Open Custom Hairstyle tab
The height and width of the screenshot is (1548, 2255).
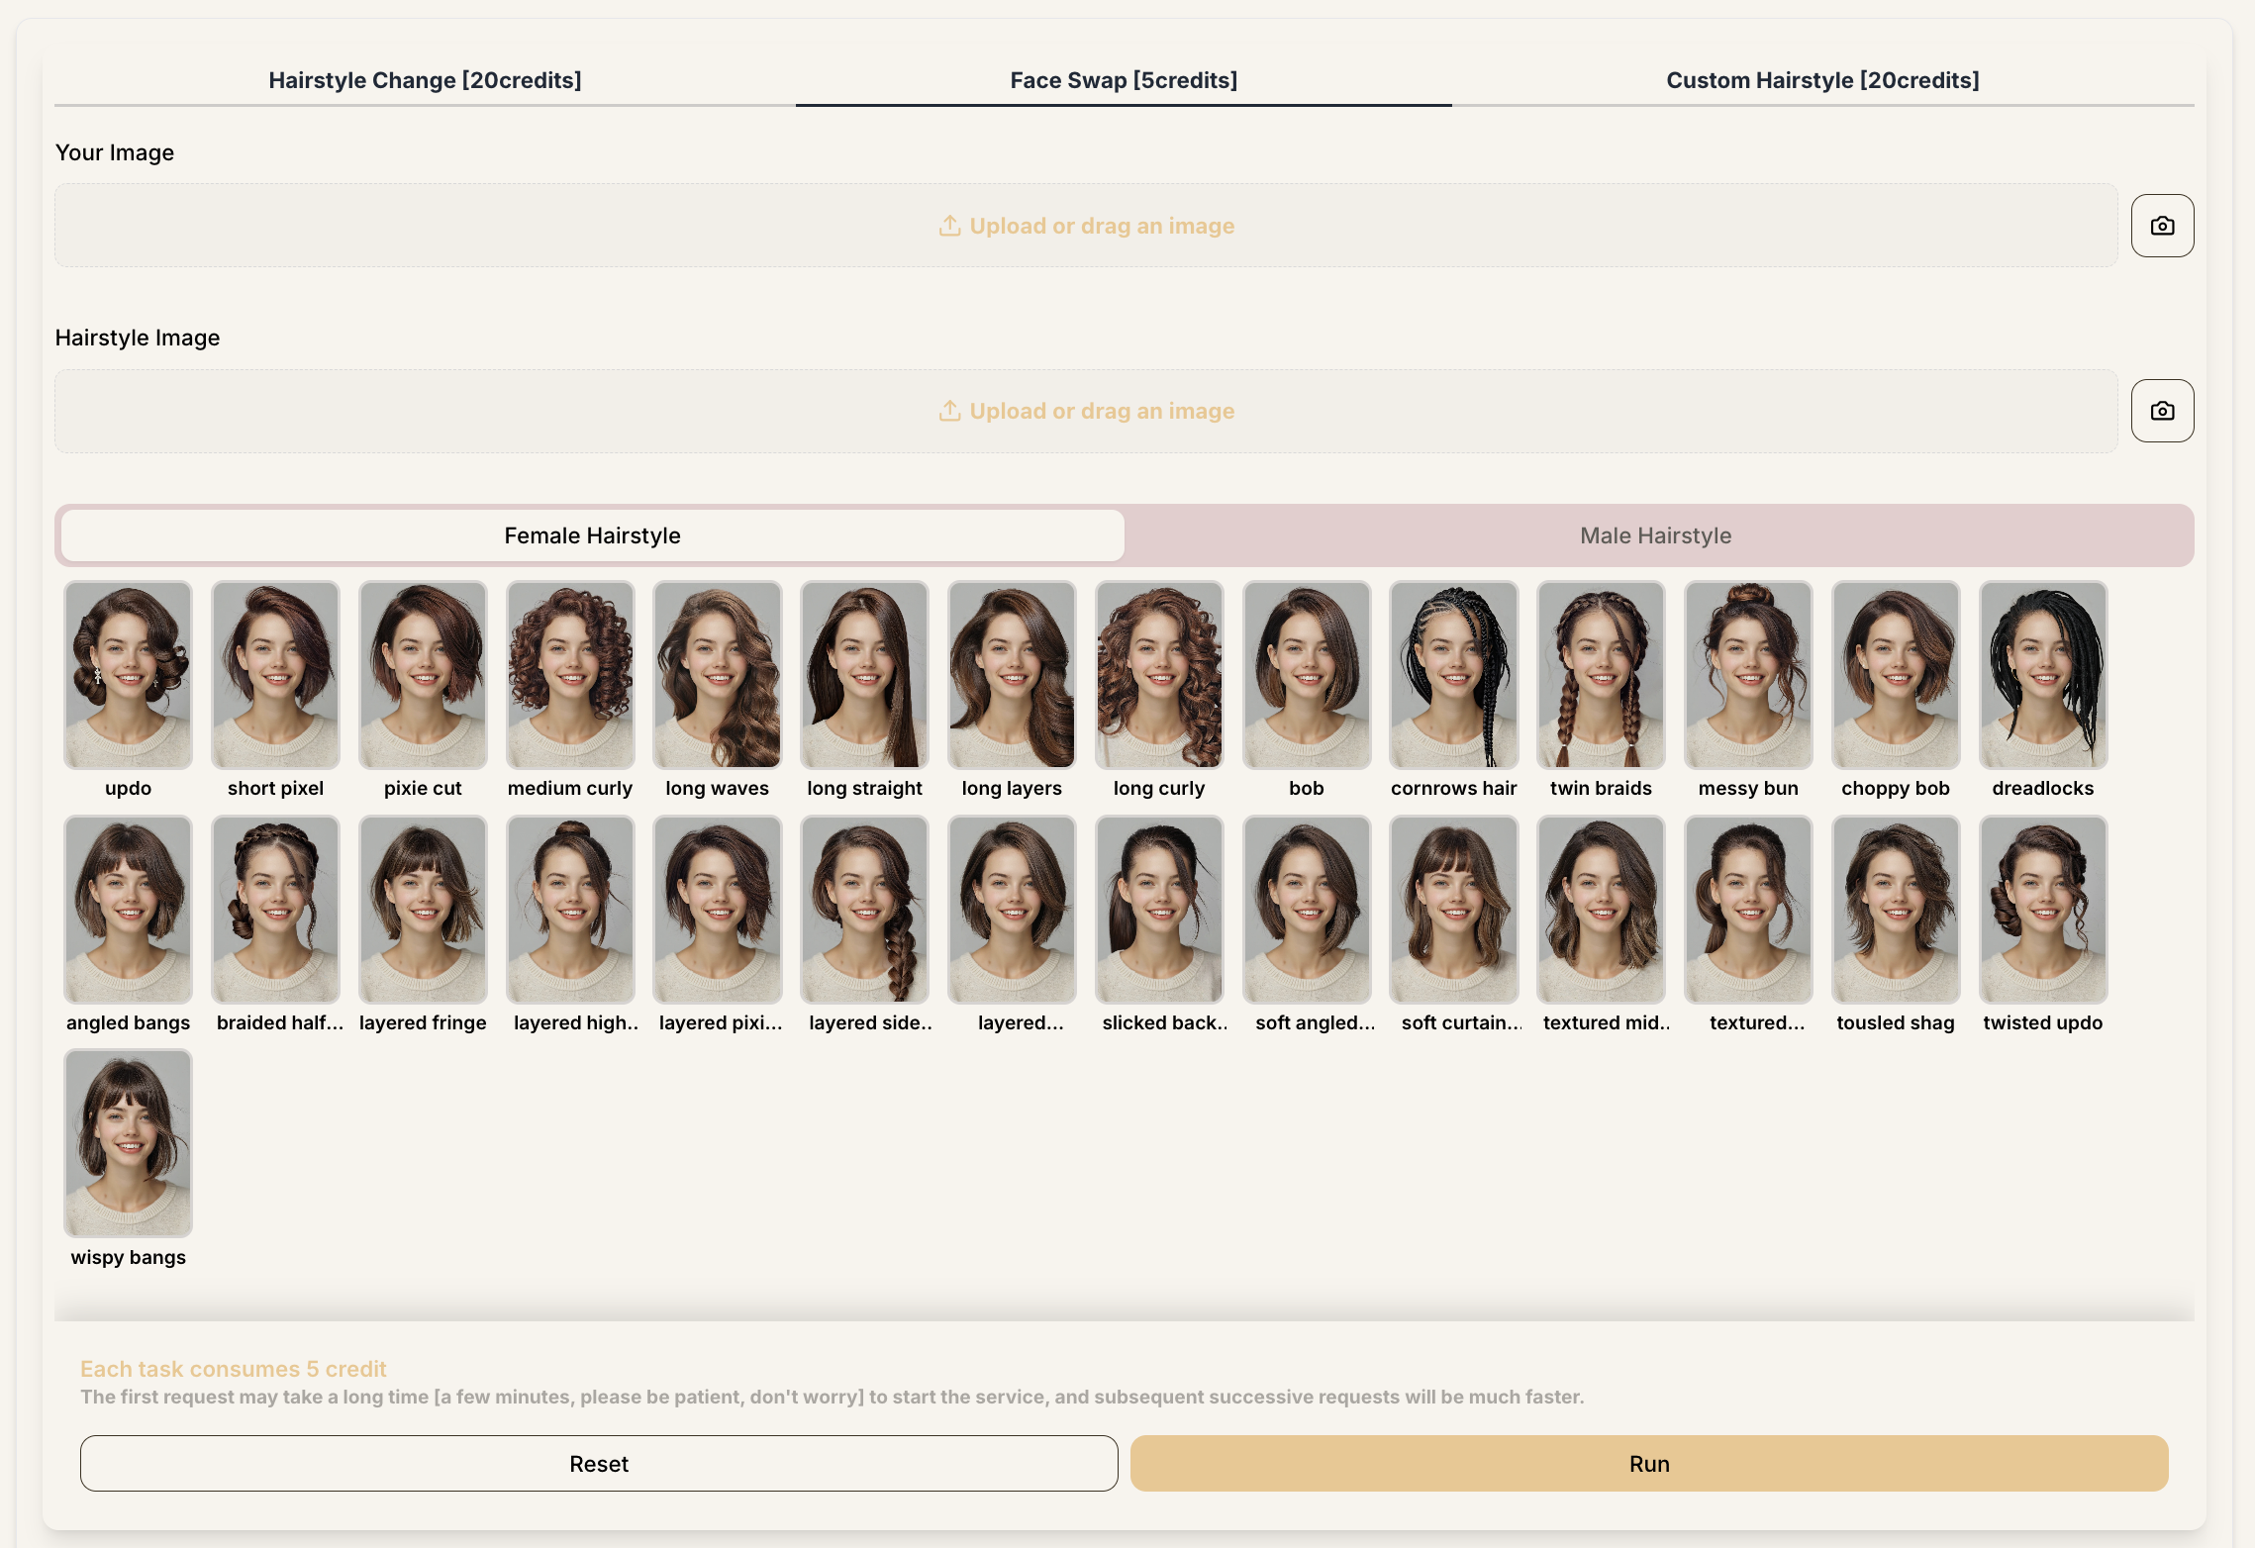(x=1822, y=80)
